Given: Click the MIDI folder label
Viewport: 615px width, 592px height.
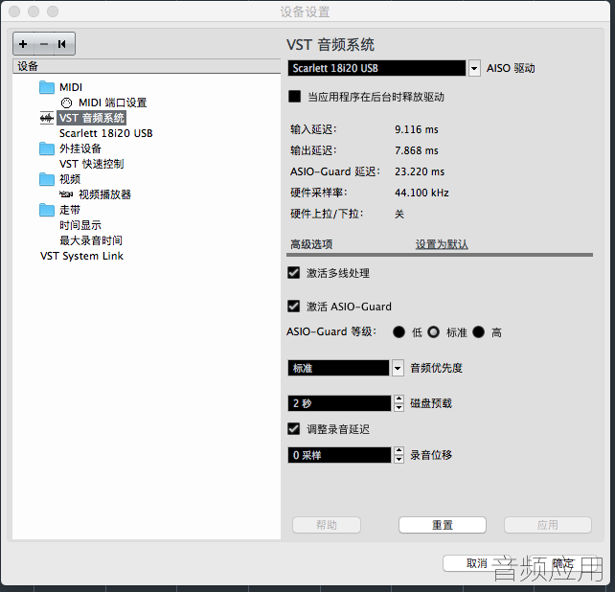Looking at the screenshot, I should pos(71,87).
